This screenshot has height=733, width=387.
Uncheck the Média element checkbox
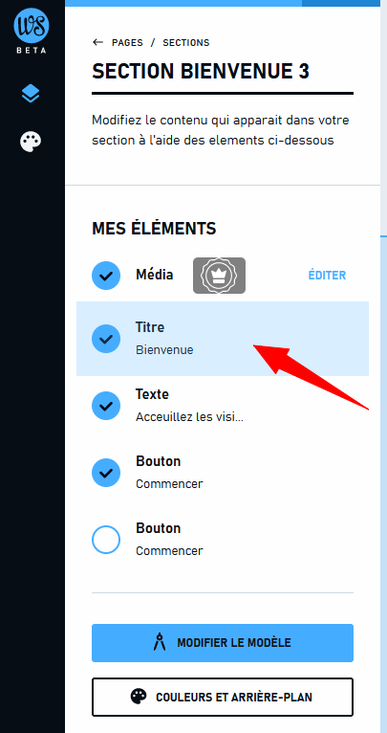click(x=106, y=276)
